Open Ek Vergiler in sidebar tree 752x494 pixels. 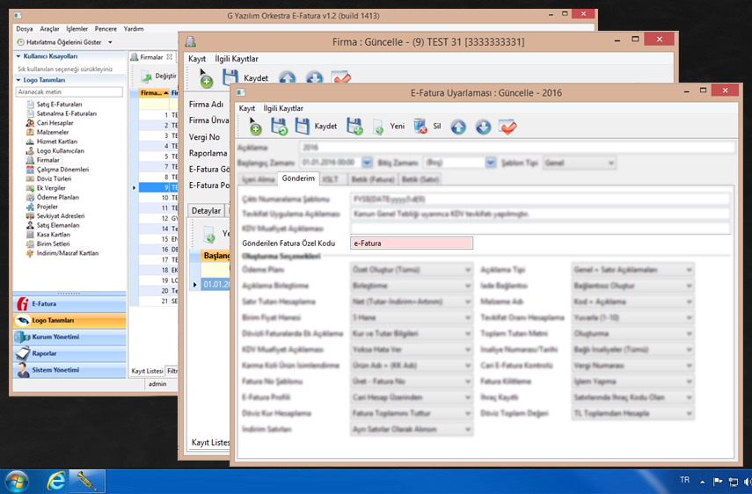click(x=51, y=188)
